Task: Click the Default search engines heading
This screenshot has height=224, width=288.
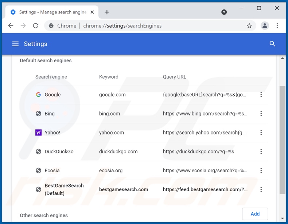Action: (46, 60)
